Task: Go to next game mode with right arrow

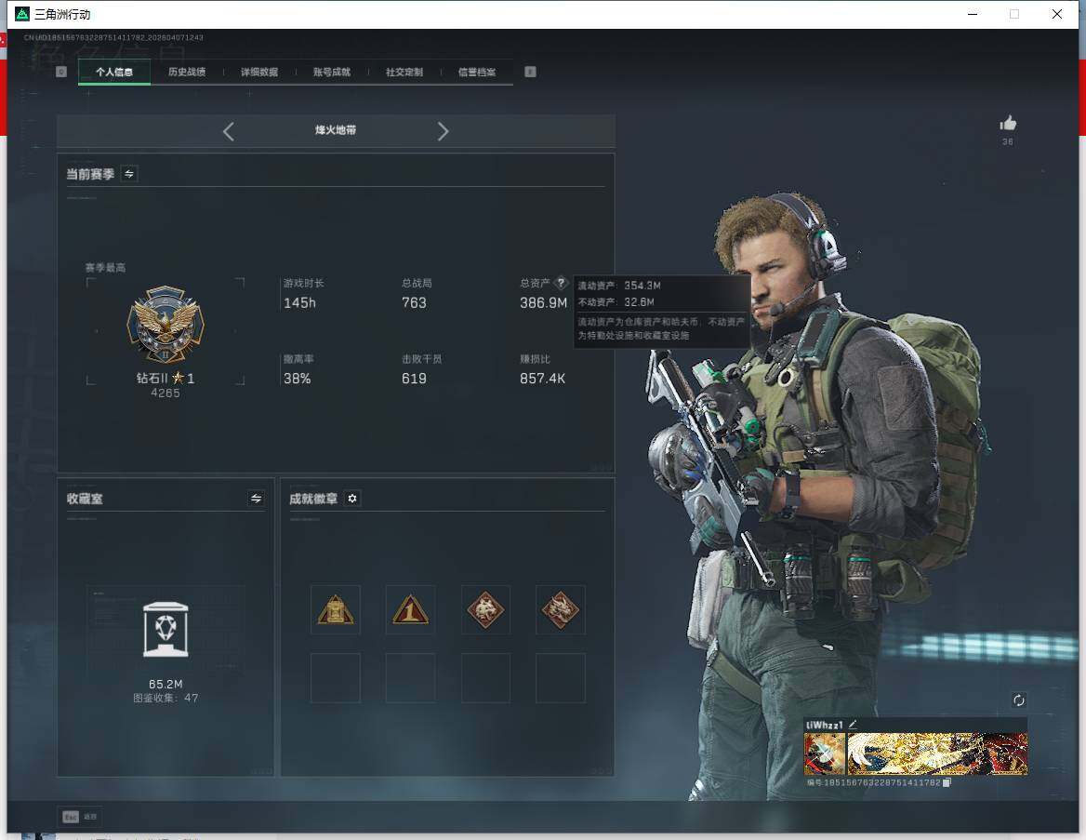Action: (444, 131)
